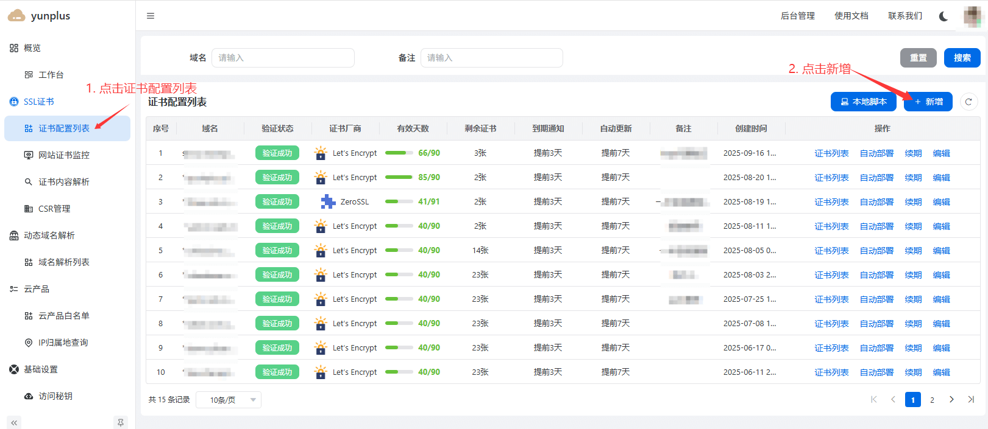Open the 10条/页 page size dropdown
Screen dimensions: 988x429
point(229,400)
